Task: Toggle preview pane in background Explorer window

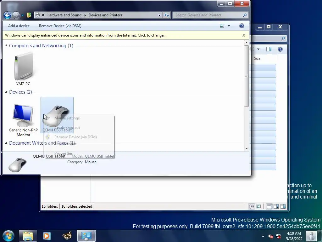Action: (269, 49)
